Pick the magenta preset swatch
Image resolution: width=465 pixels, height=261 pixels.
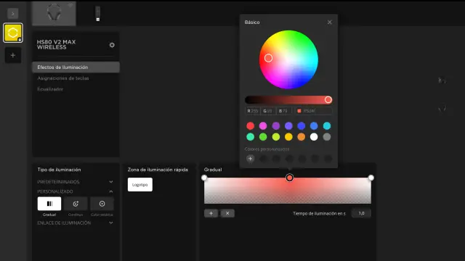(263, 125)
